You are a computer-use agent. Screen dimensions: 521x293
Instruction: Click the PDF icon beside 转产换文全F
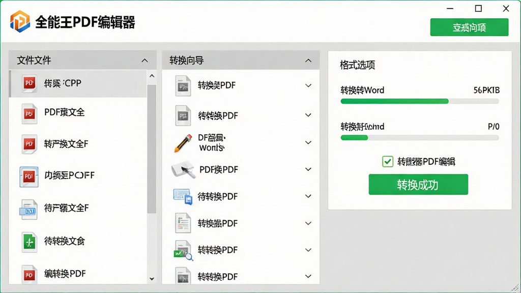[29, 144]
